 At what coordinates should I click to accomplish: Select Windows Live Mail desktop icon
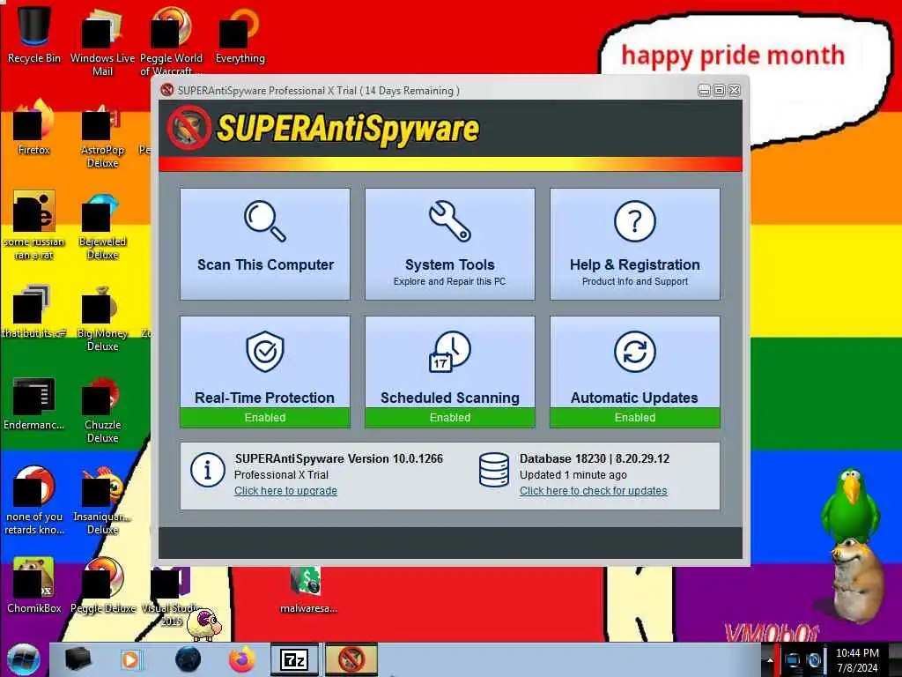(102, 41)
